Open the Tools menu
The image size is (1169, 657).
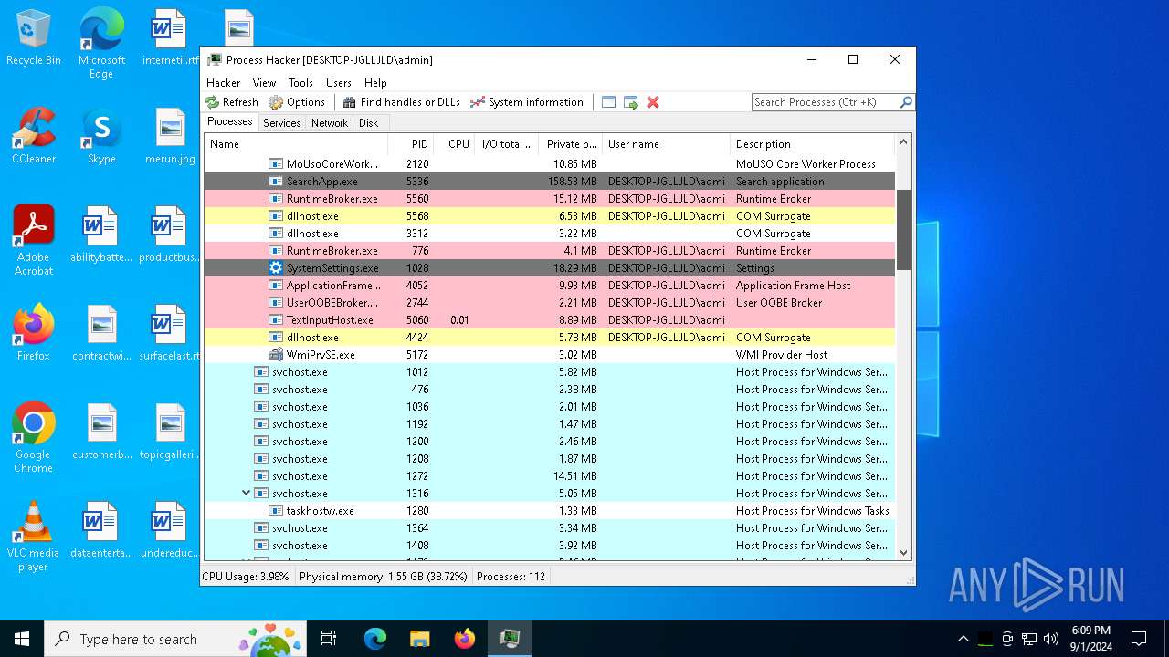[300, 82]
